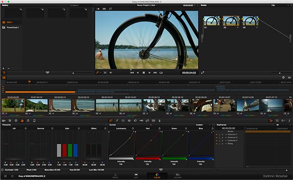Open the Key palette icon
293x180 pixels.
coord(142,121)
